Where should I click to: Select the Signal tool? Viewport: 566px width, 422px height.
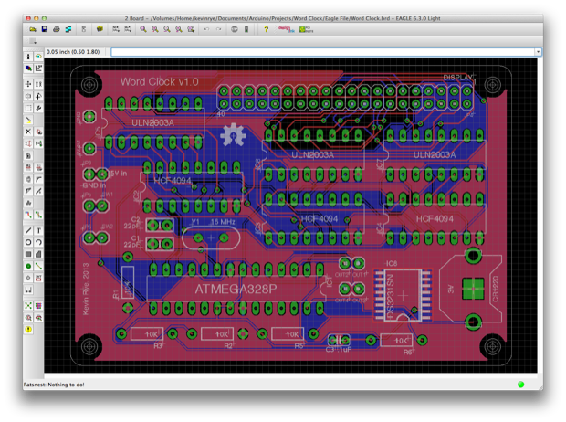(x=38, y=267)
